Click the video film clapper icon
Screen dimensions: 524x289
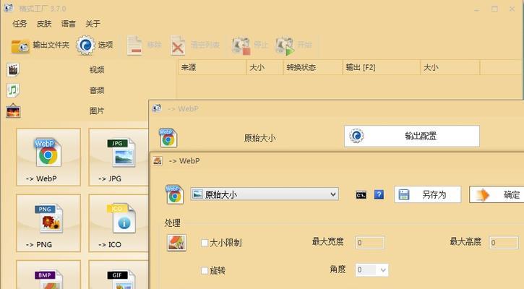[13, 70]
